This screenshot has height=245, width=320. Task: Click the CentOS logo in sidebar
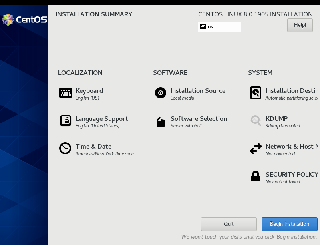click(24, 20)
